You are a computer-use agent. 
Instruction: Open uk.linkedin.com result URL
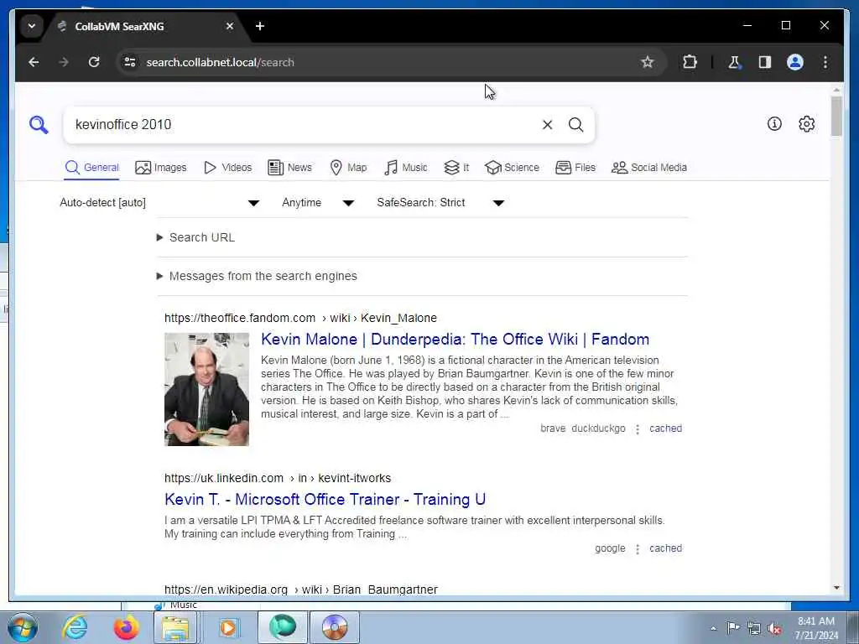click(x=278, y=478)
